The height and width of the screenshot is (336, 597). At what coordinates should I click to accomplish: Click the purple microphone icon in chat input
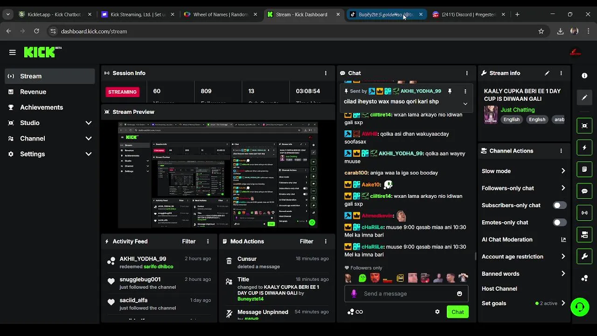pos(354,294)
